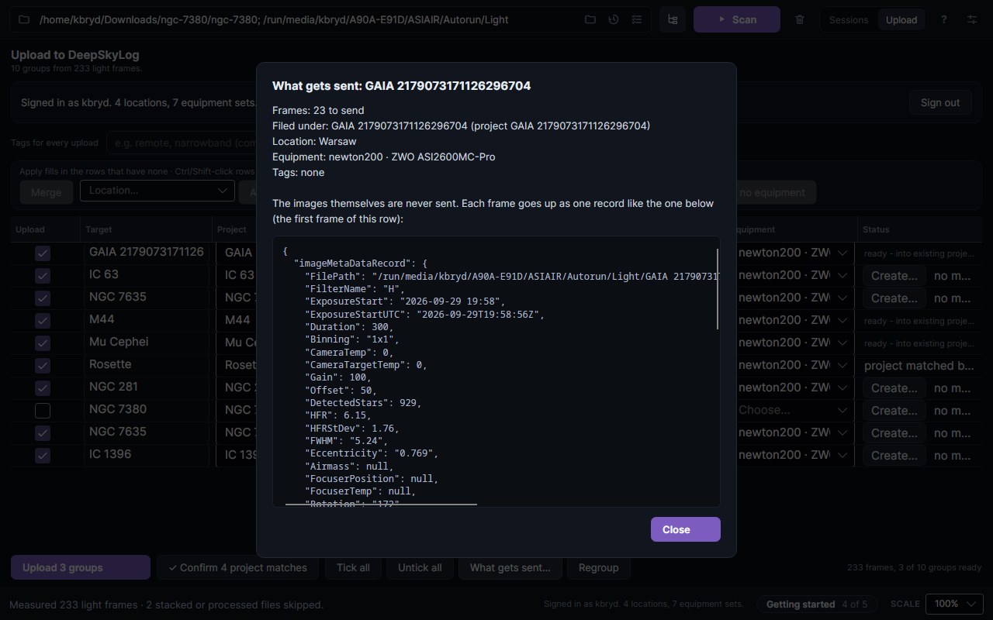Click the checklist icon in path bar
Screen dimensions: 993x620
pos(637,19)
